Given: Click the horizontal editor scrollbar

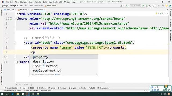Looking at the screenshot, I should (61, 82).
